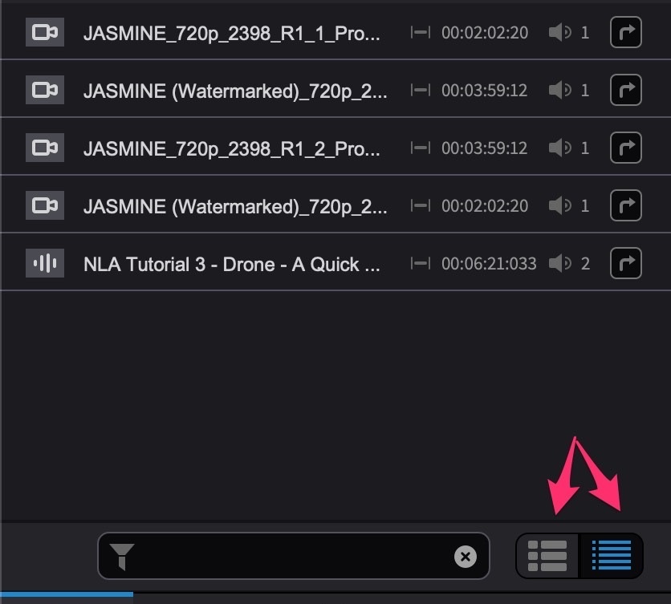Click duration icon beside 00:06:21:033
Image resolution: width=671 pixels, height=604 pixels.
coord(421,263)
